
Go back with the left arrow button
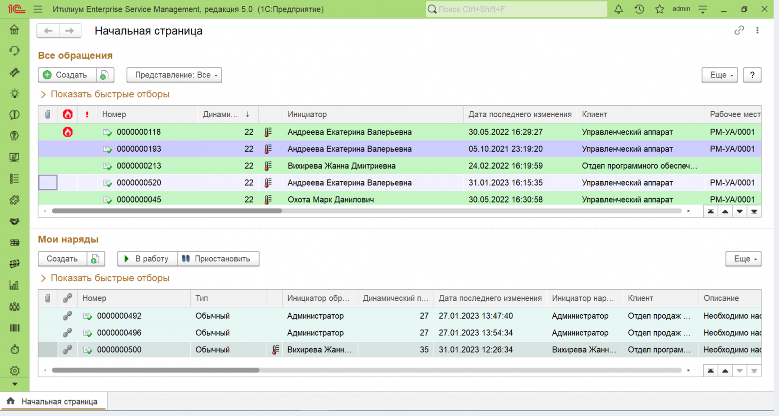point(48,31)
